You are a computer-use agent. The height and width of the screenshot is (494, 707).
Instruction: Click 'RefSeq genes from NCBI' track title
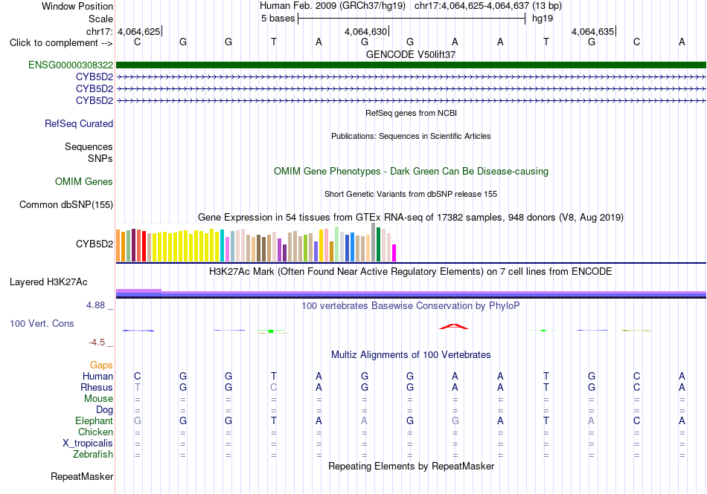click(411, 113)
